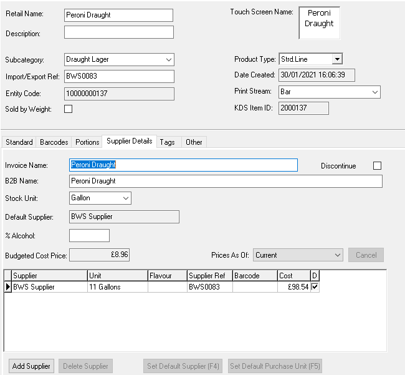
Task: Click the Add Supplier button
Action: (31, 366)
